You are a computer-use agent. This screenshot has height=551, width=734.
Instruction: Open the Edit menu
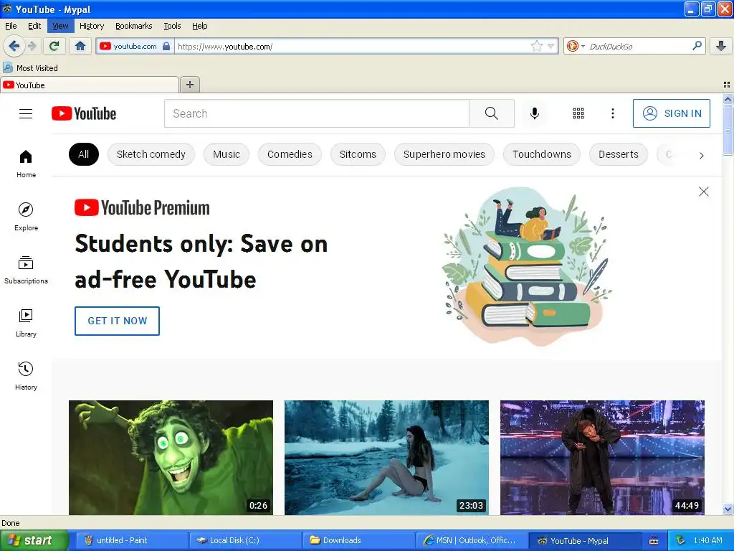coord(34,26)
